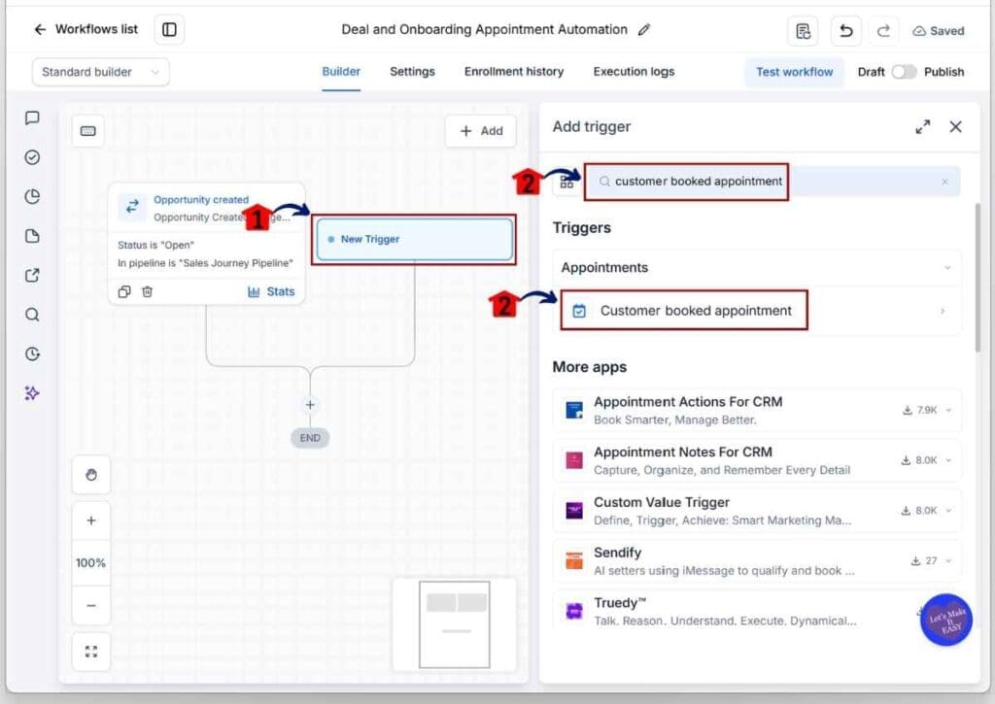Click the canvas minimap thumbnail
Viewport: 995px width, 704px height.
click(x=455, y=624)
